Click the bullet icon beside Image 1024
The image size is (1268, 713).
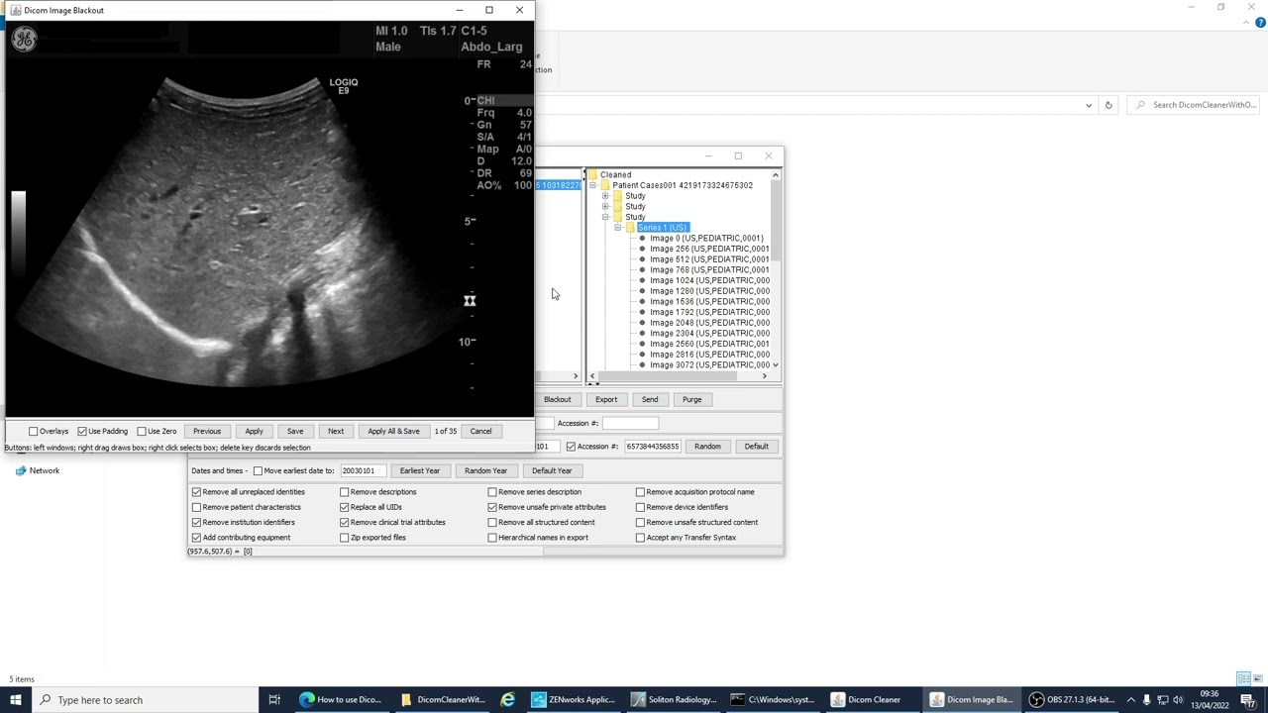click(x=642, y=280)
